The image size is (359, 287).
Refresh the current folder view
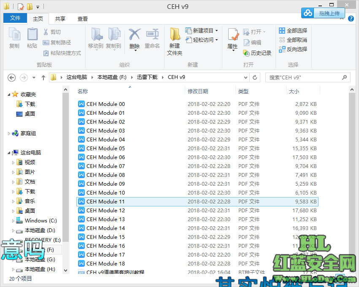click(255, 77)
